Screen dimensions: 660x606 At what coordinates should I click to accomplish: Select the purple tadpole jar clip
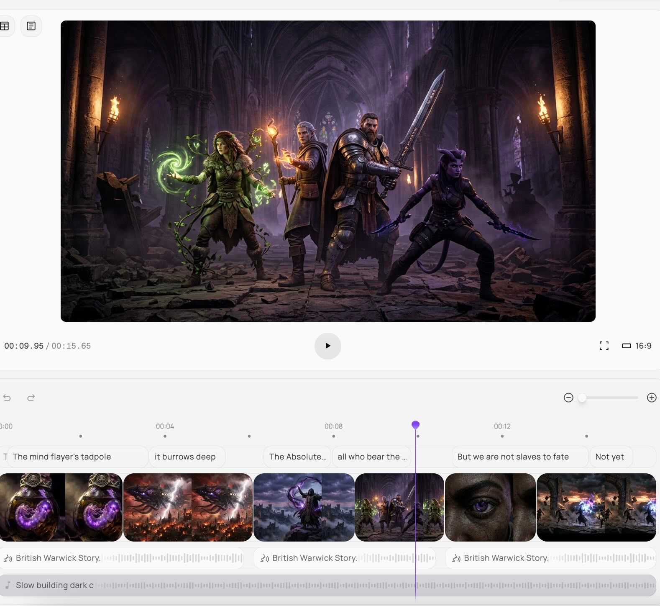tap(61, 507)
